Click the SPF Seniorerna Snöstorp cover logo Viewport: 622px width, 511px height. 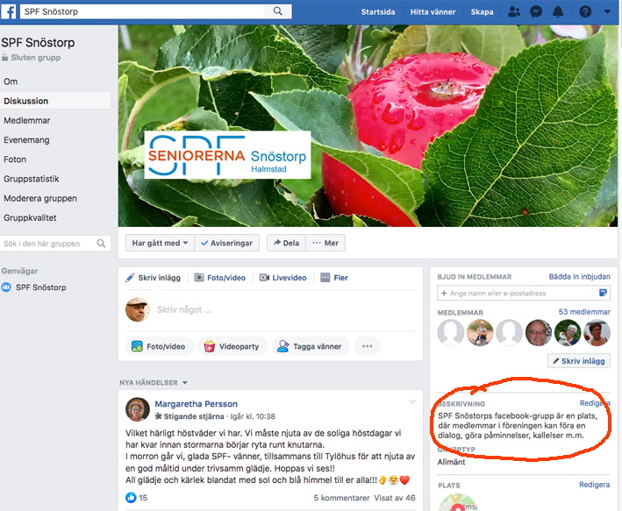click(228, 155)
